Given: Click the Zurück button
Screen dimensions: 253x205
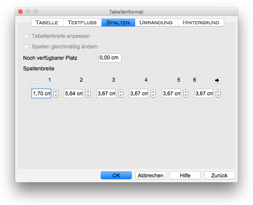Looking at the screenshot, I should (x=219, y=175).
